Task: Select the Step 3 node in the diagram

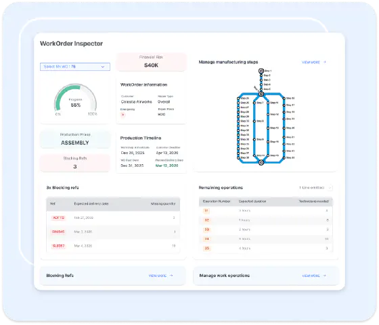Action: coord(261,80)
